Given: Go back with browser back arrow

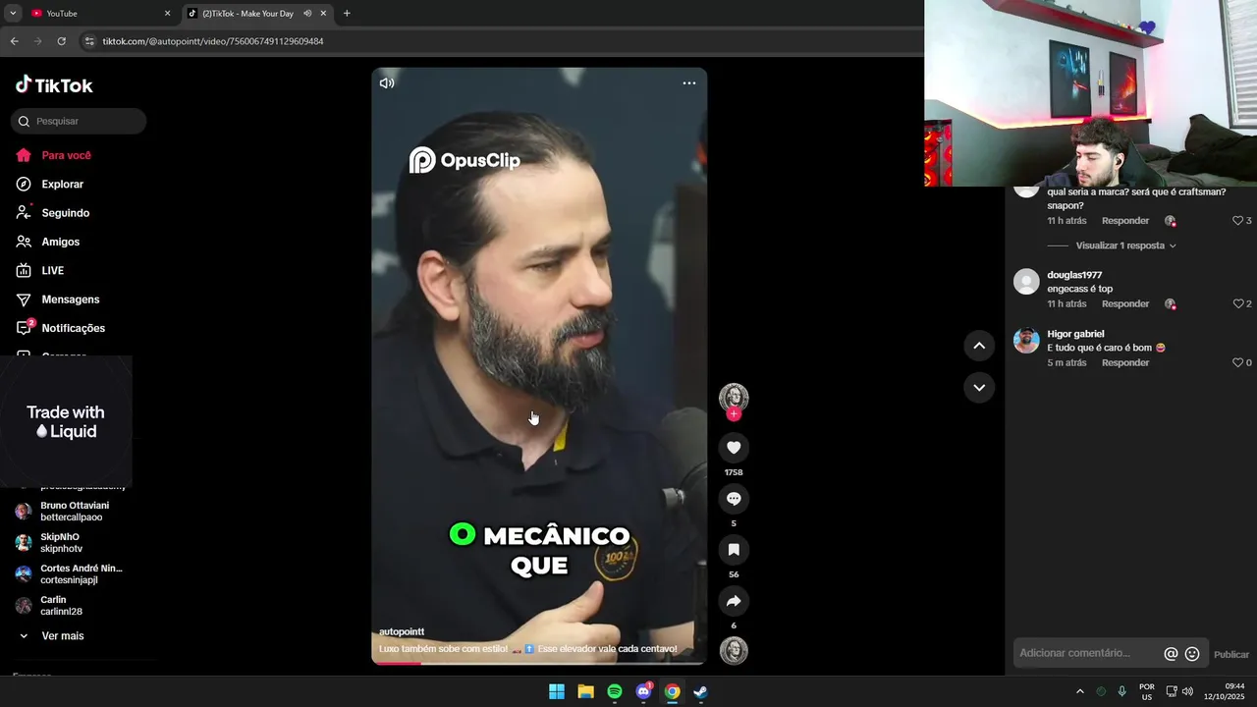Looking at the screenshot, I should click(14, 41).
